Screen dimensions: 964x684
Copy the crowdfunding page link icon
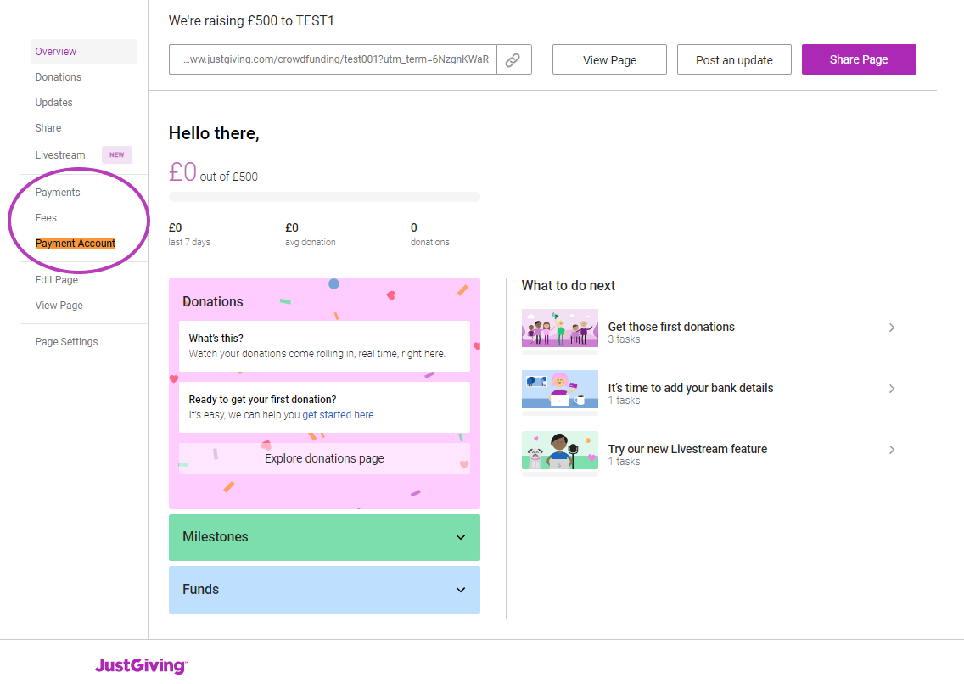[513, 59]
